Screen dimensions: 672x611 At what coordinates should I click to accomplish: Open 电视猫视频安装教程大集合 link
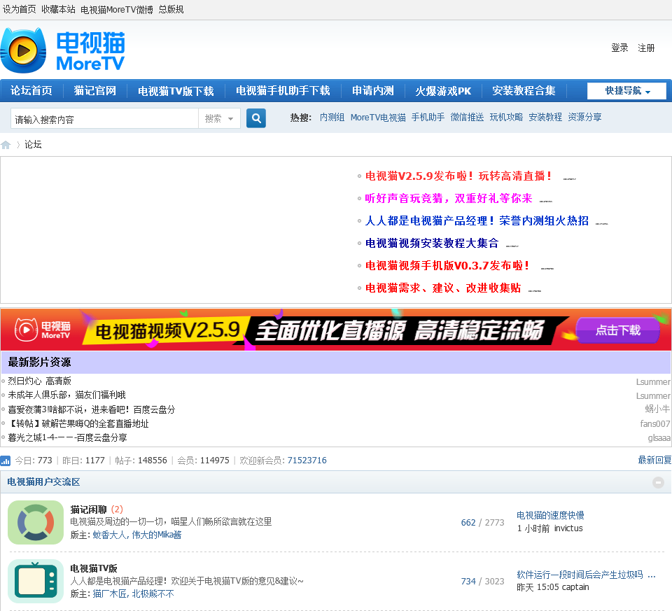[432, 243]
